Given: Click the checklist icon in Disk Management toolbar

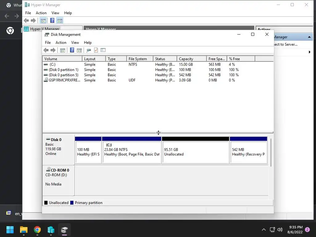Looking at the screenshot, I should 103,50.
